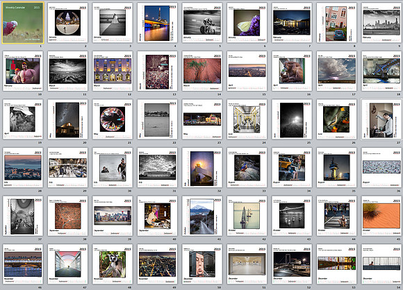Select slide 11 black-and-white dramatic sky
The height and width of the screenshot is (290, 403).
[x=67, y=71]
